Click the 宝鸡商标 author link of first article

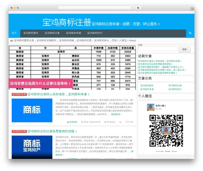73,122
